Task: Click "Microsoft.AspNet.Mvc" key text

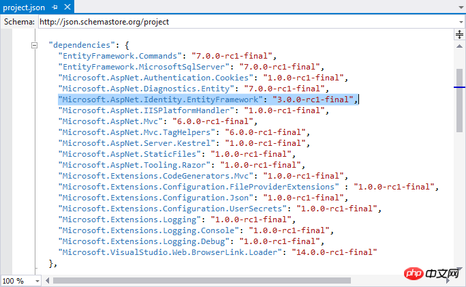Action: click(110, 121)
